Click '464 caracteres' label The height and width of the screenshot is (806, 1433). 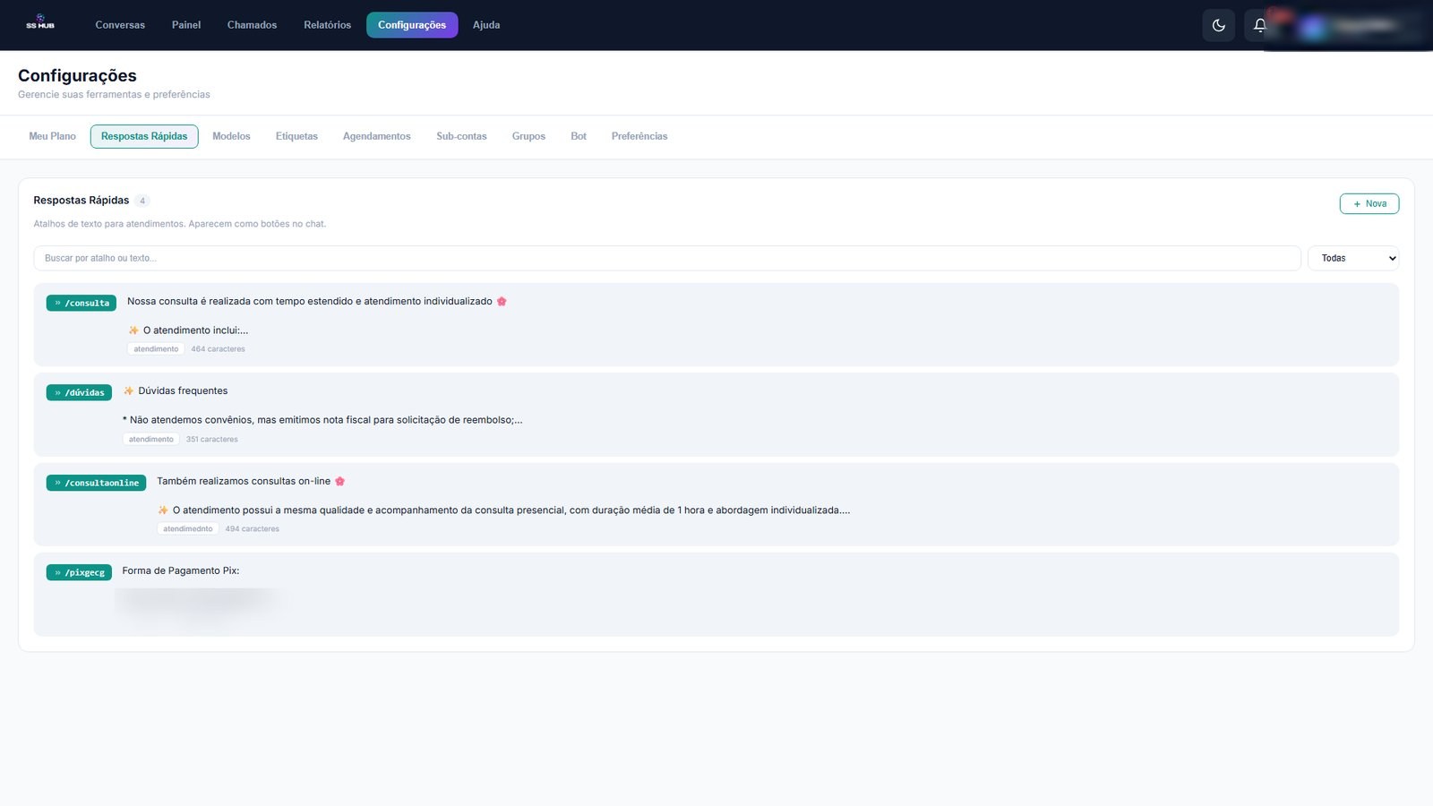click(218, 349)
